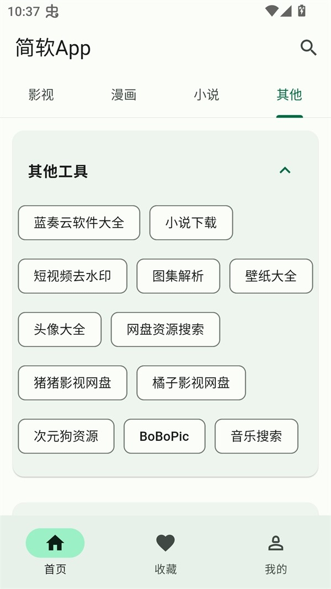The height and width of the screenshot is (589, 331).
Task: Open 网盘资源搜索 search tool
Action: 165,329
